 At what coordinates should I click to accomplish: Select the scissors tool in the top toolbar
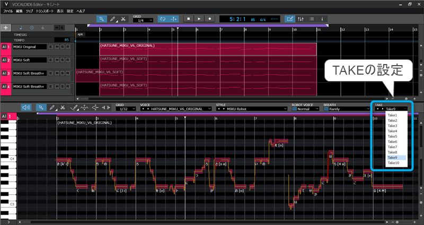click(123, 19)
